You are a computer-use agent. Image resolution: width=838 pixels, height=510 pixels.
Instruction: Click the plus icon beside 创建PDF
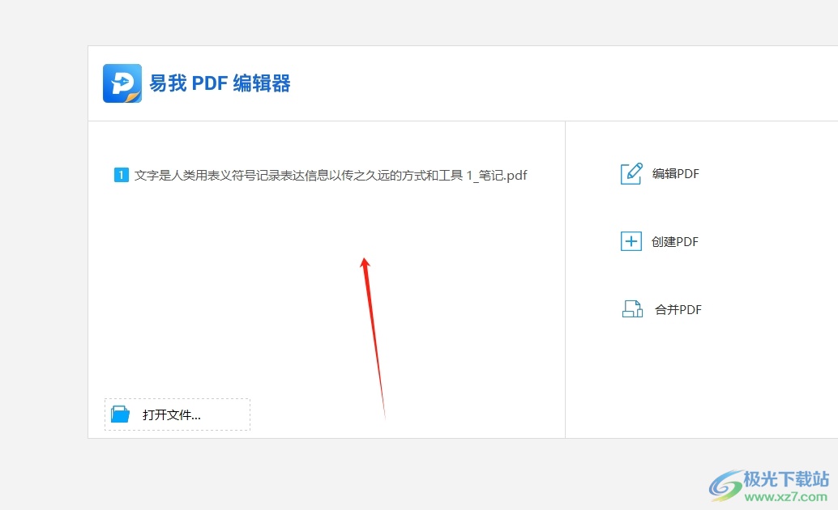click(631, 241)
